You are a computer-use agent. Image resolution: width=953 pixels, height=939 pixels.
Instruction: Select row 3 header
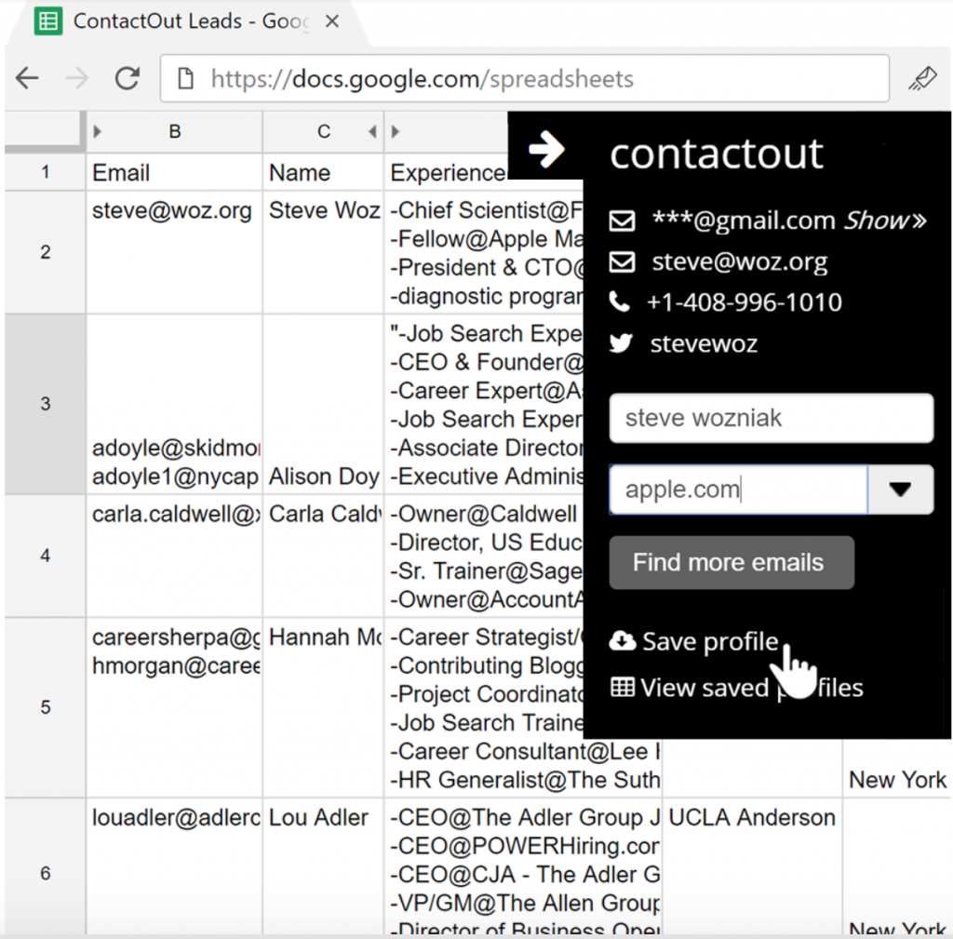tap(45, 404)
